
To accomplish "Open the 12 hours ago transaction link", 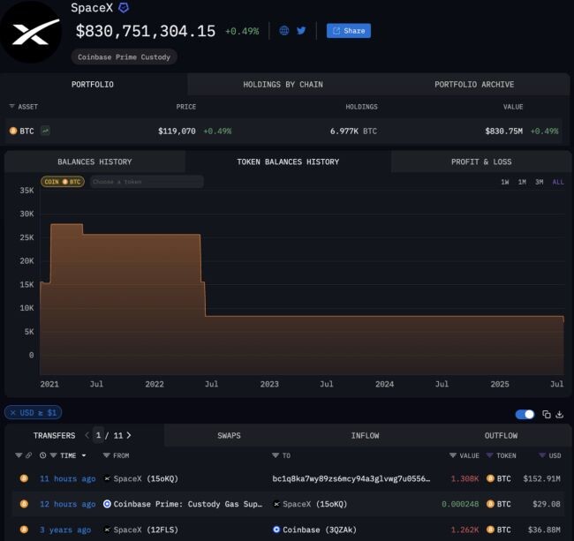I will [68, 505].
